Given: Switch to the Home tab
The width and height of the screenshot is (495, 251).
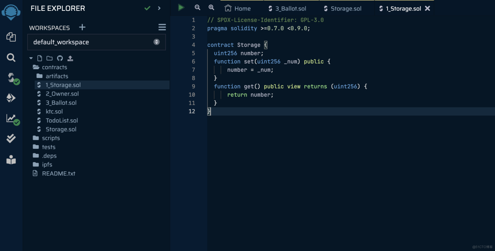Looking at the screenshot, I should [x=238, y=8].
